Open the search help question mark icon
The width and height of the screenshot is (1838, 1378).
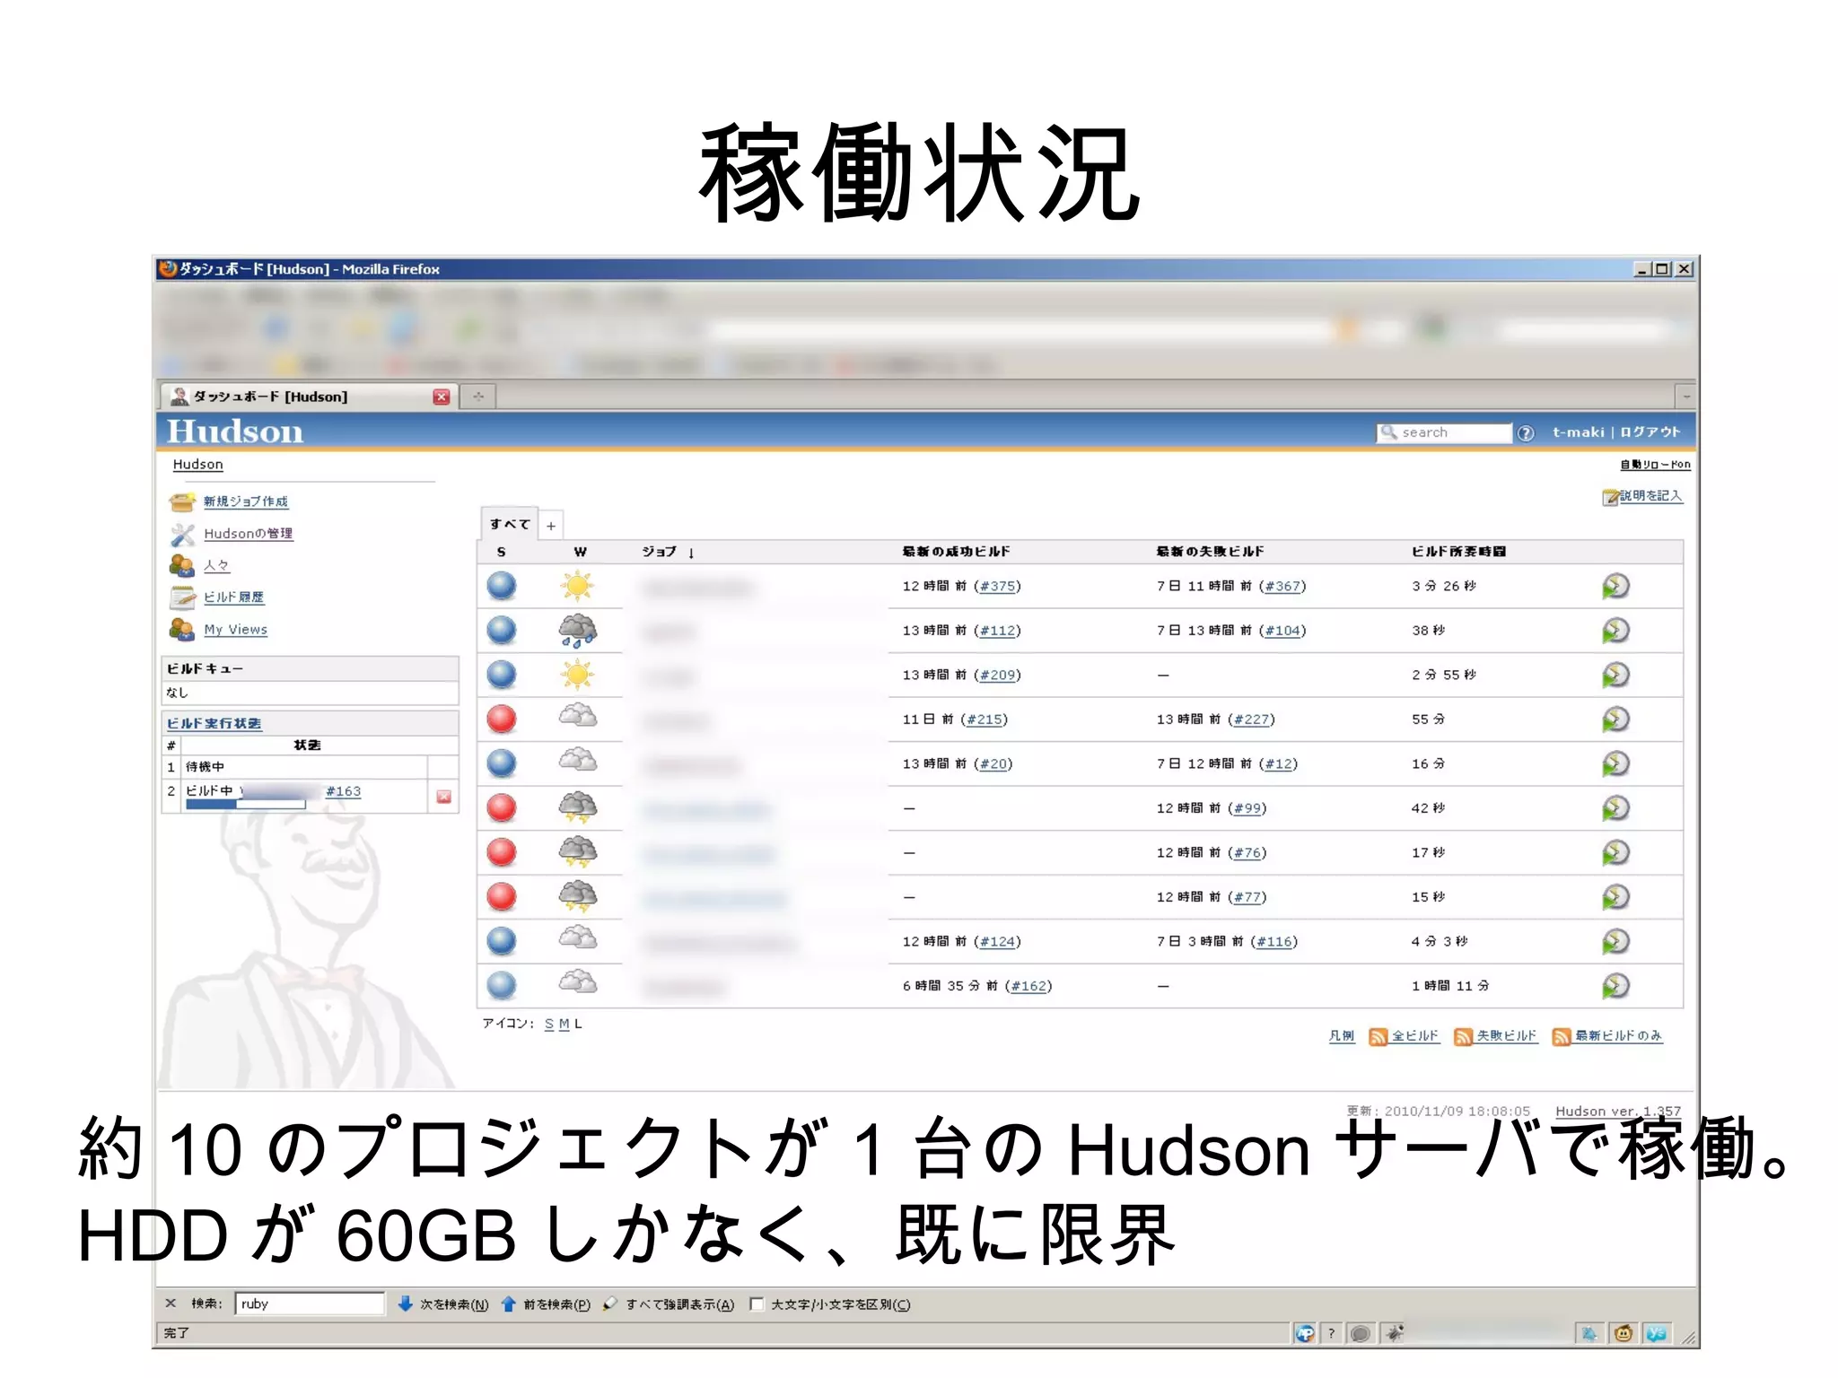[1526, 433]
